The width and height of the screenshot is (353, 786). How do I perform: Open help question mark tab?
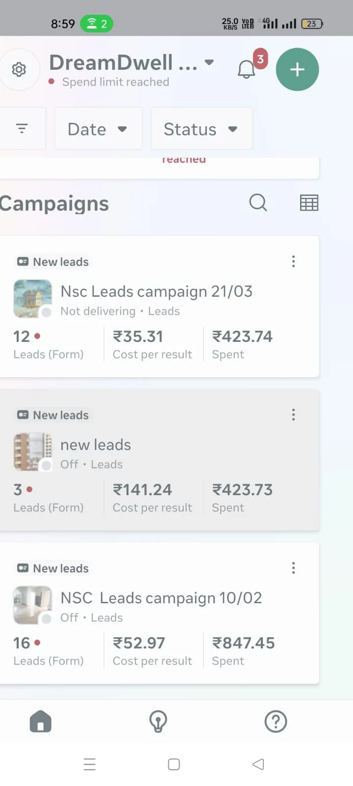(x=276, y=722)
